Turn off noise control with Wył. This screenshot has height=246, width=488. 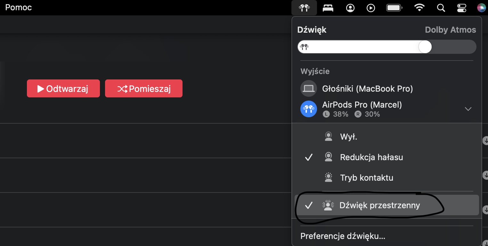tap(348, 137)
